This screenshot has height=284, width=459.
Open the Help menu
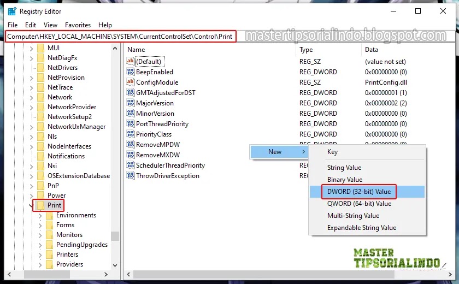[105, 25]
